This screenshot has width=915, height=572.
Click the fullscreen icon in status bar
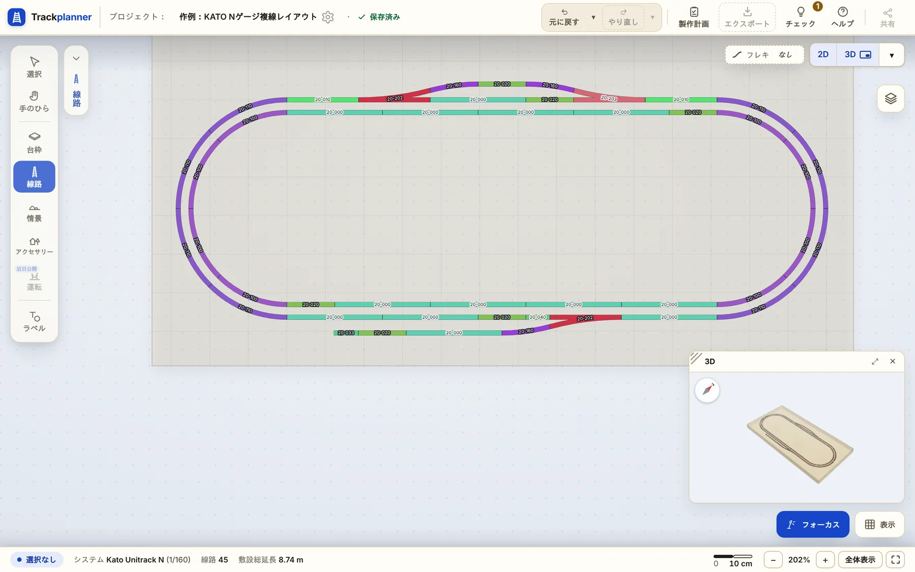896,560
